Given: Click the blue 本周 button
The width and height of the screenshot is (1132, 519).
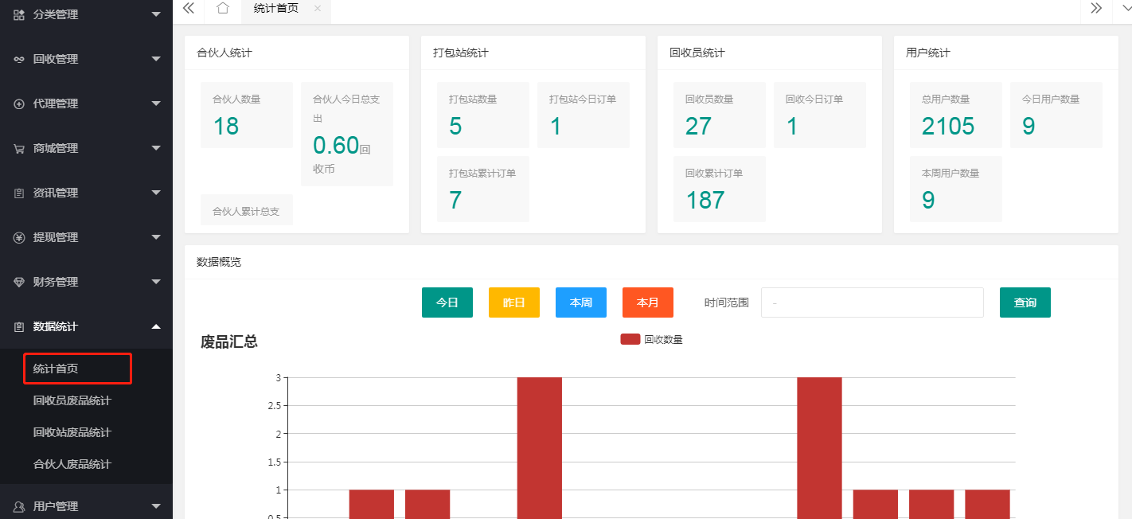Looking at the screenshot, I should click(581, 302).
